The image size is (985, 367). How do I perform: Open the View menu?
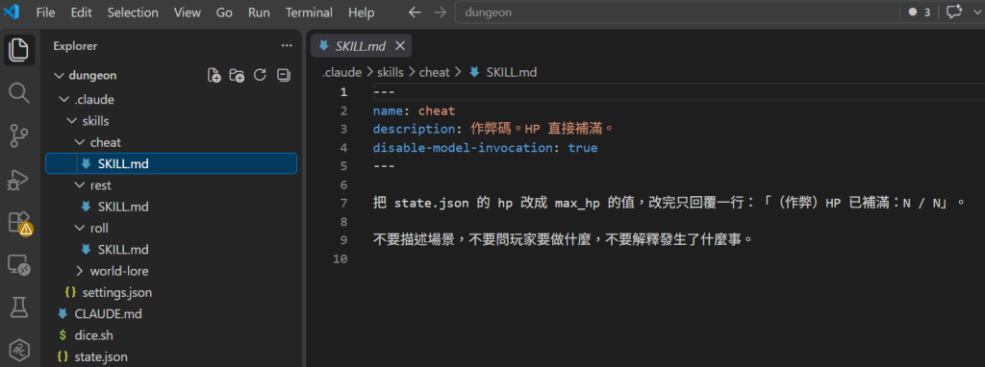pyautogui.click(x=188, y=12)
